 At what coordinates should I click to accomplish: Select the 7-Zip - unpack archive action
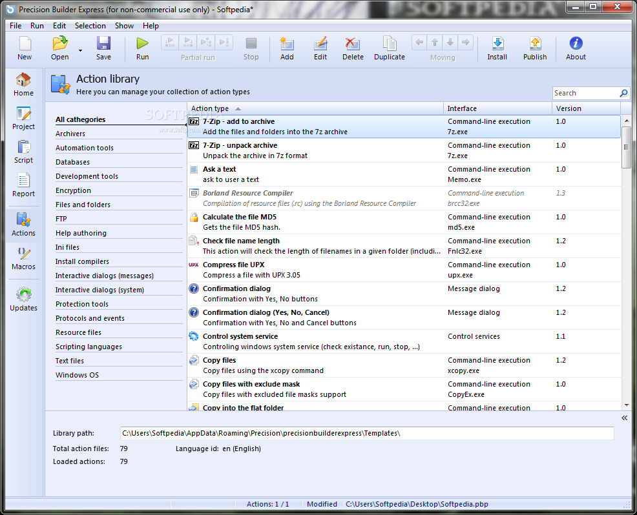404,150
